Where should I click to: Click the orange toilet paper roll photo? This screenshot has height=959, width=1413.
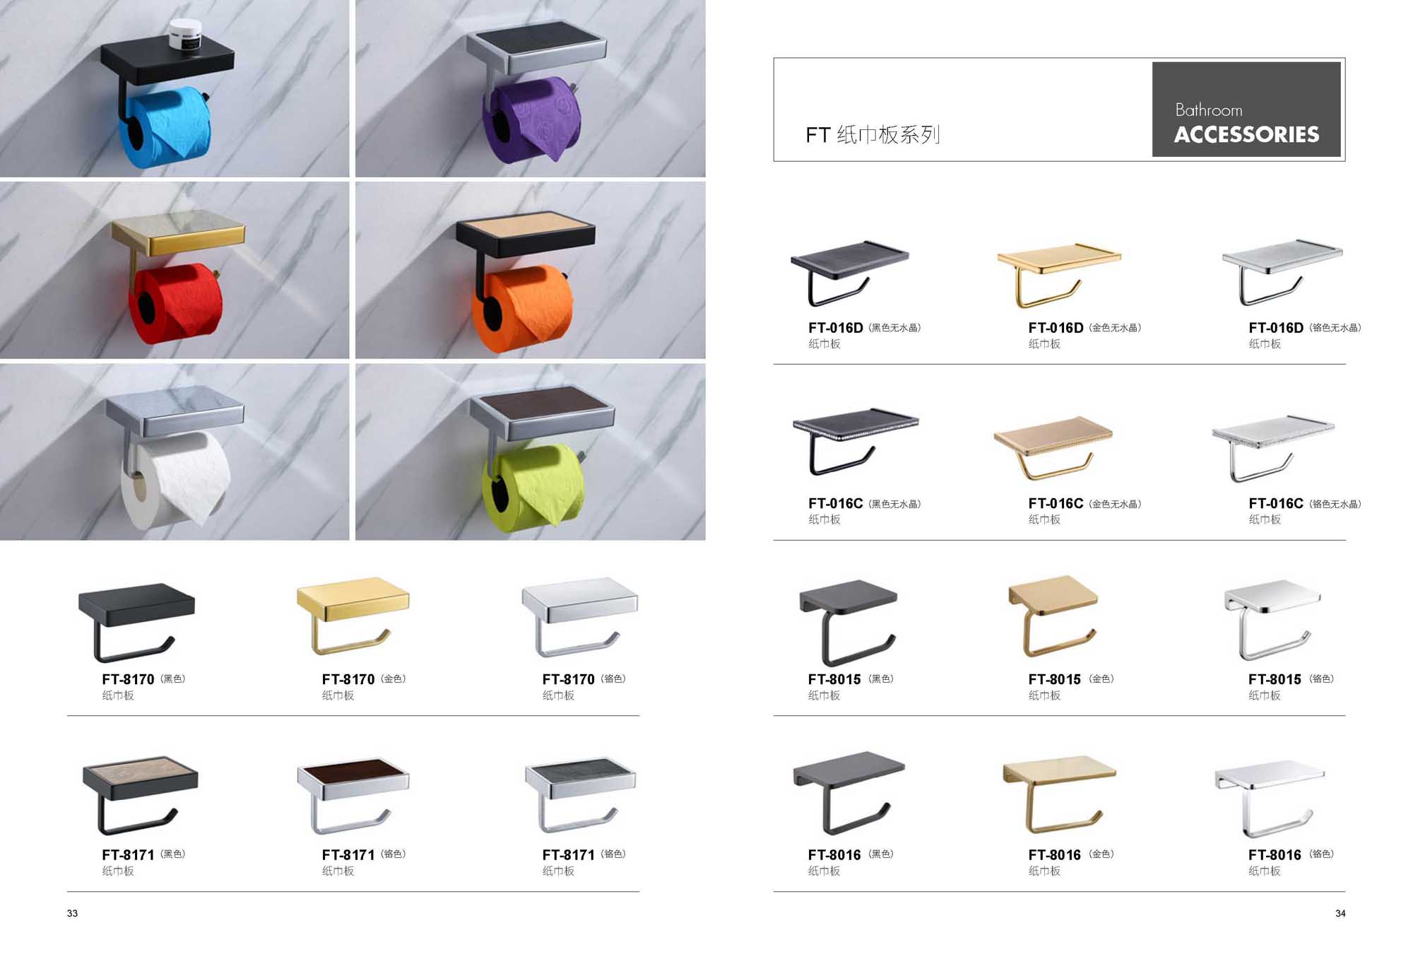(530, 270)
